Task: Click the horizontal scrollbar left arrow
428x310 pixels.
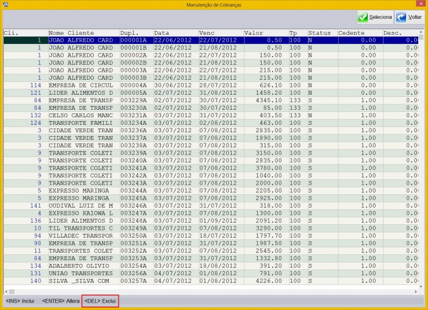Action: (6, 291)
